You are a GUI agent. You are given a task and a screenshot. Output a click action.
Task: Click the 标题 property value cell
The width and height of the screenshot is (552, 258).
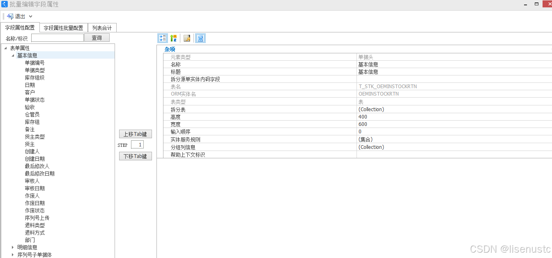454,72
